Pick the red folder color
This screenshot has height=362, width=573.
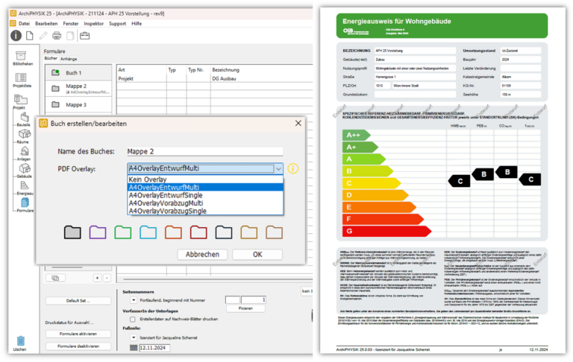pyautogui.click(x=198, y=232)
